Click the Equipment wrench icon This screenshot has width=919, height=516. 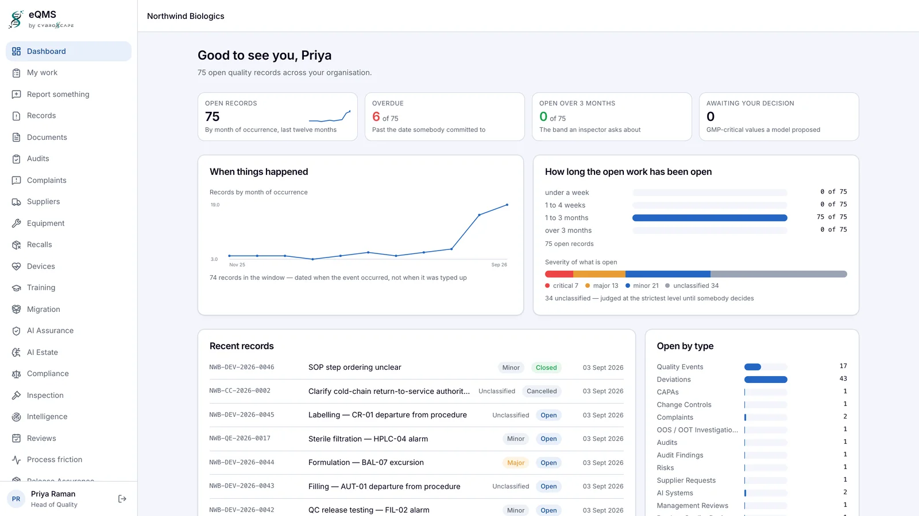(16, 224)
